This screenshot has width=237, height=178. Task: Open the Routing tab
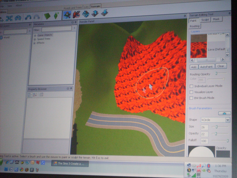click(195, 26)
